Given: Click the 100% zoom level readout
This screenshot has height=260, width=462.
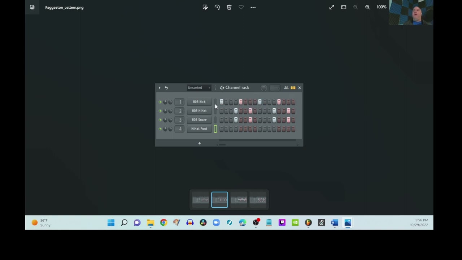Looking at the screenshot, I should 382,7.
